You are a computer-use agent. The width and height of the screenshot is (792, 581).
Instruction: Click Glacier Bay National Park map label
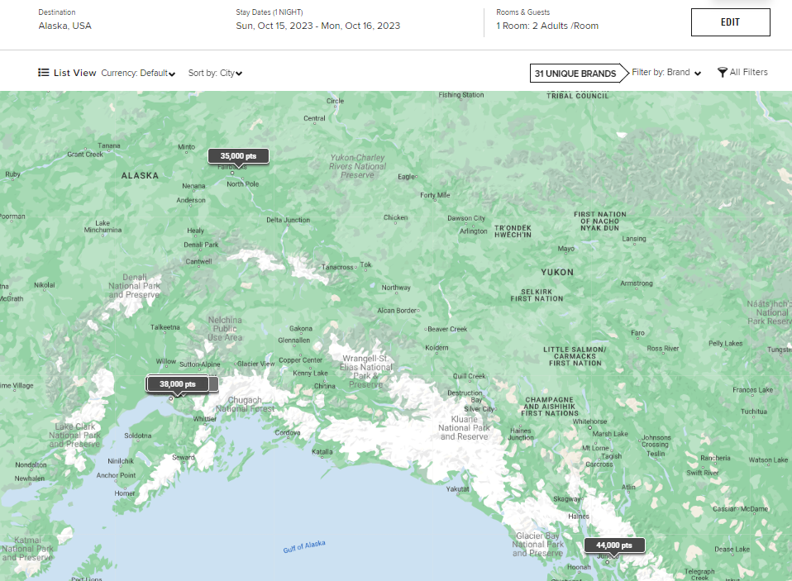(538, 544)
